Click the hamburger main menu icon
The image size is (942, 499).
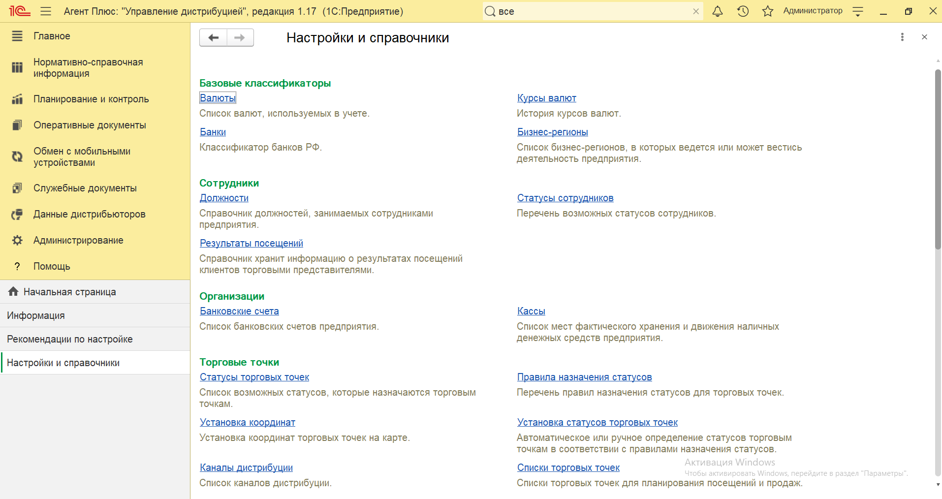[x=46, y=11]
